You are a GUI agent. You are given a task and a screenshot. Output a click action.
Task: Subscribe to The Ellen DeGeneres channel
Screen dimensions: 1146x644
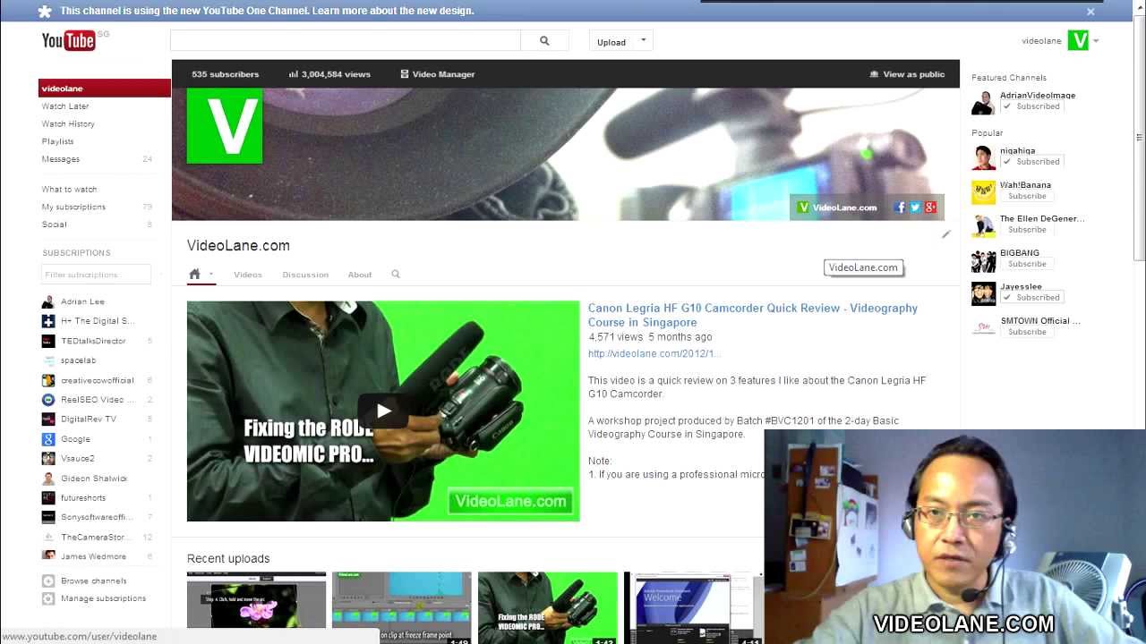click(x=1026, y=230)
